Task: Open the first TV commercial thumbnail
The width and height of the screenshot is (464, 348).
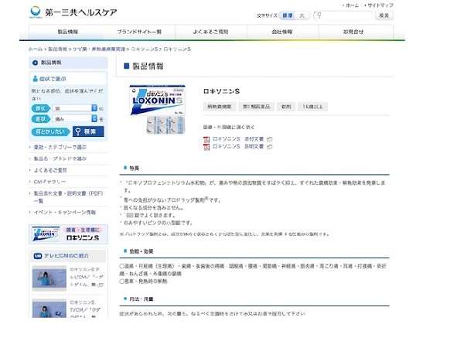Action: (x=49, y=278)
